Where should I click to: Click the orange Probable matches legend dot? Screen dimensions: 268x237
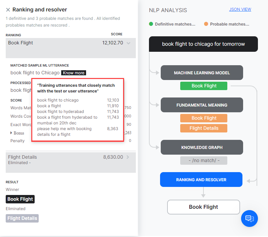click(206, 24)
